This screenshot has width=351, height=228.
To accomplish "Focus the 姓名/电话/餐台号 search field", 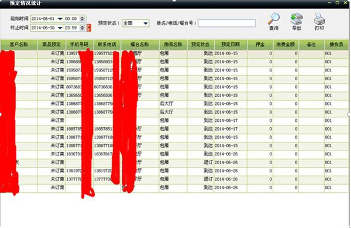I will pos(226,23).
